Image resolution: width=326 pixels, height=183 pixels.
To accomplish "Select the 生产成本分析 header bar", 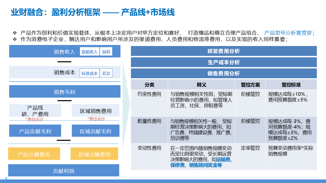I will tap(224, 62).
